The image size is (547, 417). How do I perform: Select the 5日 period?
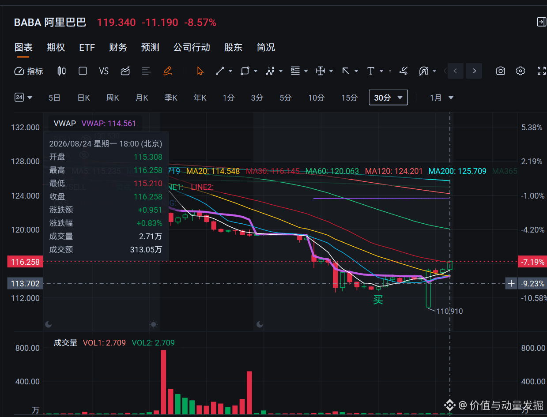click(x=54, y=98)
